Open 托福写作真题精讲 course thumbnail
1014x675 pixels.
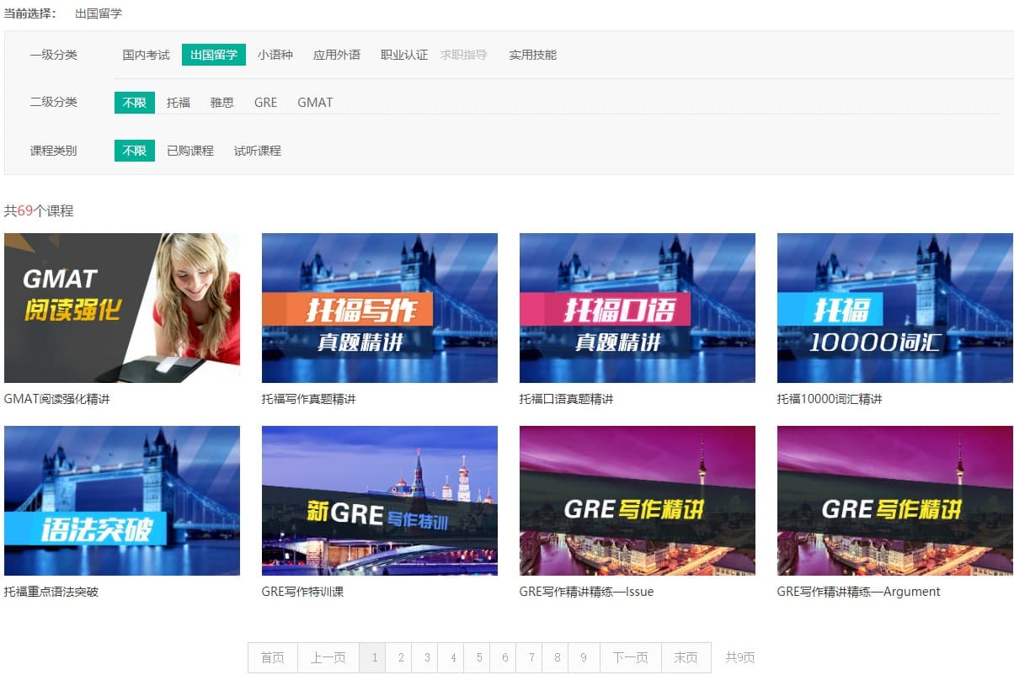point(380,308)
